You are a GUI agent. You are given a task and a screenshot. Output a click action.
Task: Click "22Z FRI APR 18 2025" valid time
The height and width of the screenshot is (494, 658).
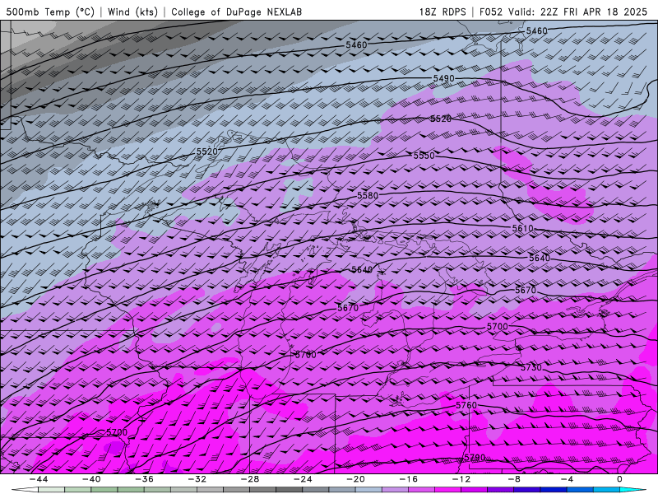point(594,12)
